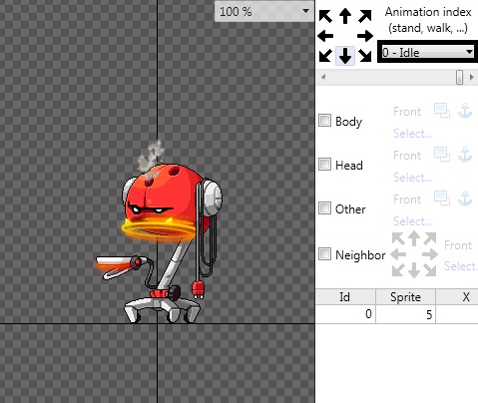Click the horizontal scrollbar thumb
The image size is (478, 403).
point(459,77)
